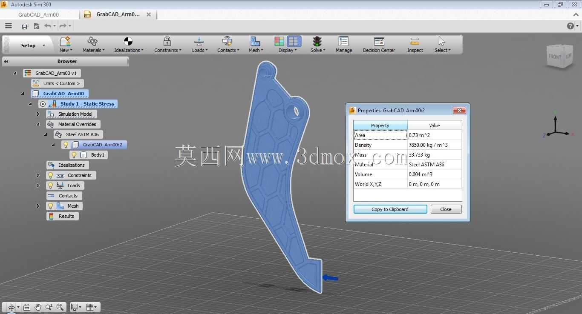582x314 pixels.
Task: Open the Mesh tool in the toolbar
Action: pyautogui.click(x=256, y=45)
